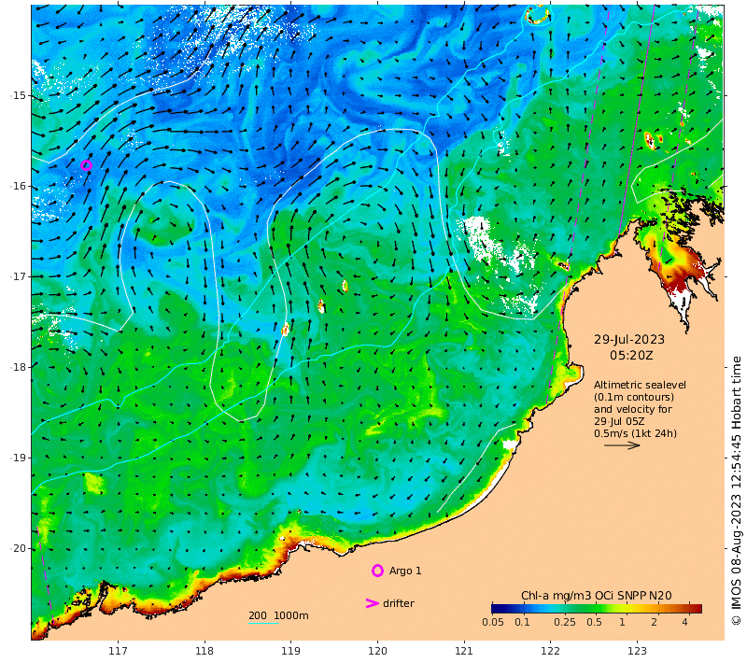Image resolution: width=747 pixels, height=663 pixels.
Task: Click the latitude label '-16'
Action: pyautogui.click(x=18, y=186)
